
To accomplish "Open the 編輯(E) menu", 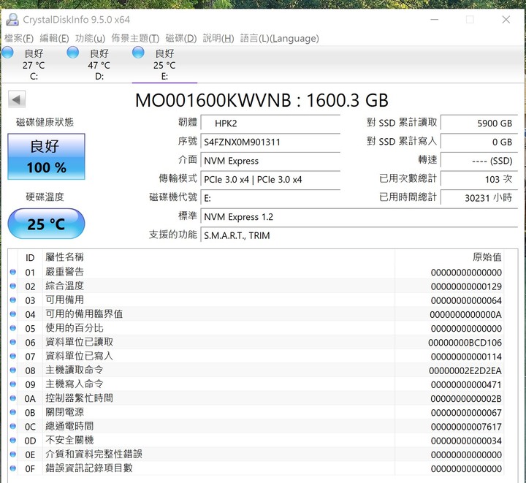I will click(54, 38).
